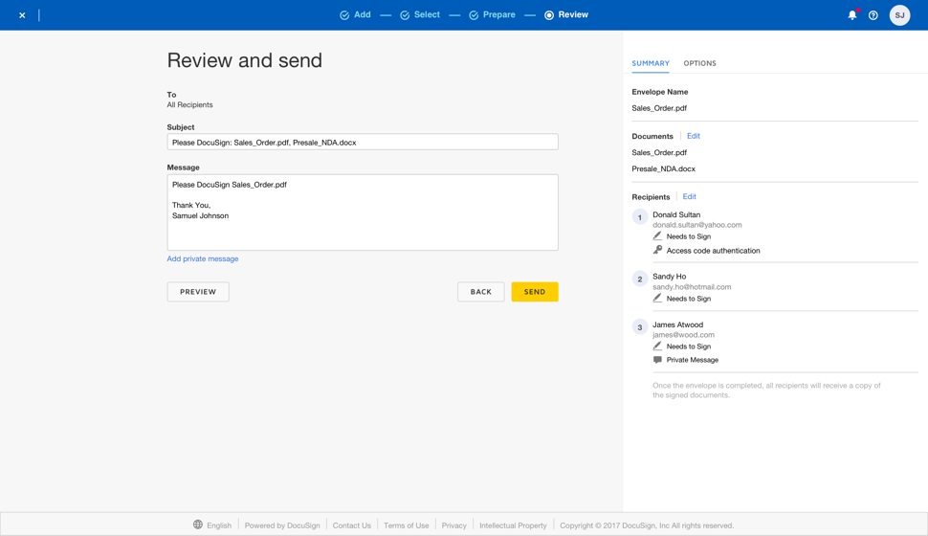
Task: Go to the Review step label
Action: point(573,14)
